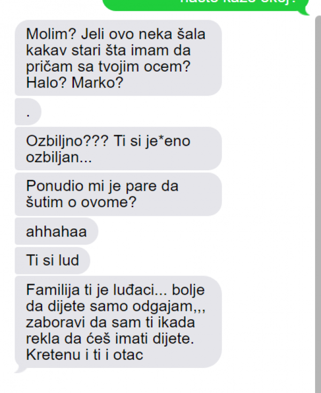Select the "Familija ti je luđaci" message
The height and width of the screenshot is (393, 321).
tap(118, 322)
